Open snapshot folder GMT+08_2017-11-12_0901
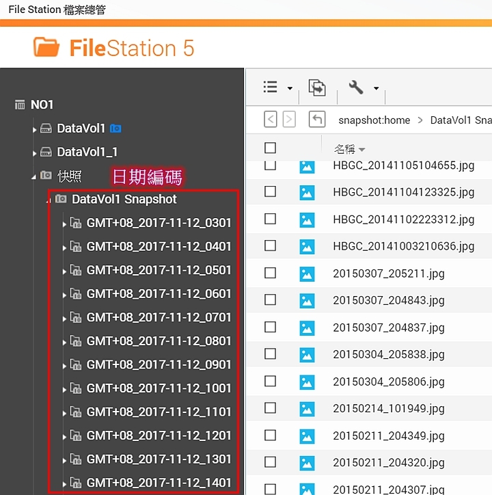The height and width of the screenshot is (495, 492). pos(159,365)
